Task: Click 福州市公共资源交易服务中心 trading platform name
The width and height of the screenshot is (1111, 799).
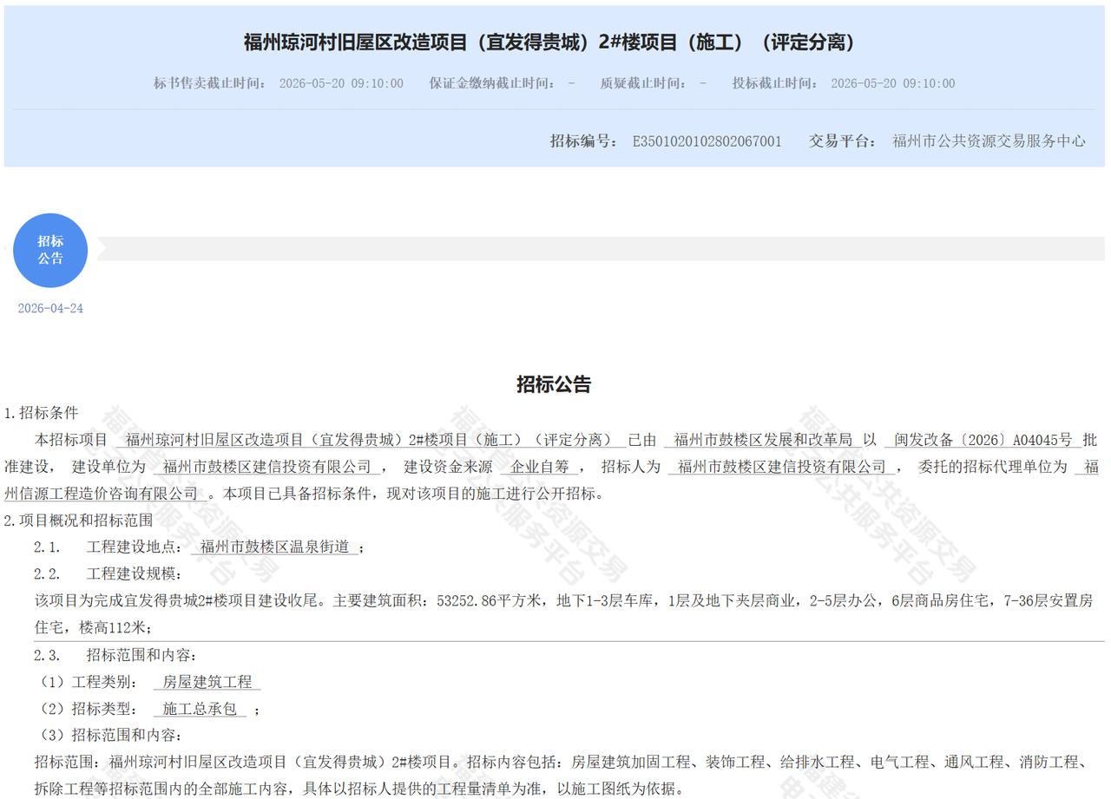Action: click(989, 141)
